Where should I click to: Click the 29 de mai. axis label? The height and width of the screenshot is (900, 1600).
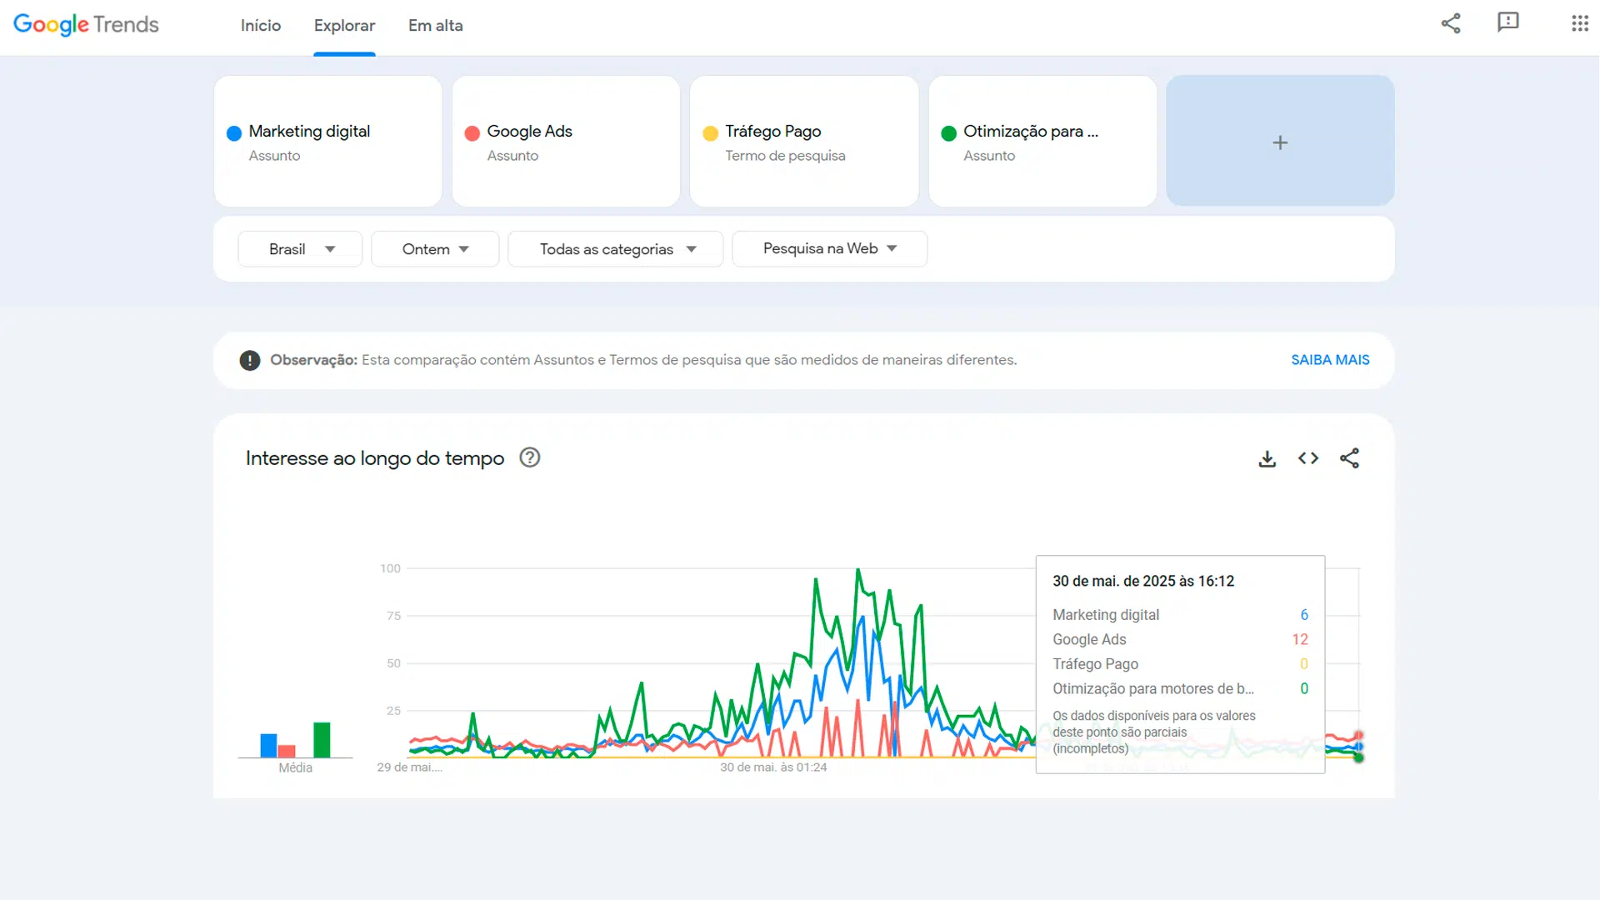click(x=409, y=767)
